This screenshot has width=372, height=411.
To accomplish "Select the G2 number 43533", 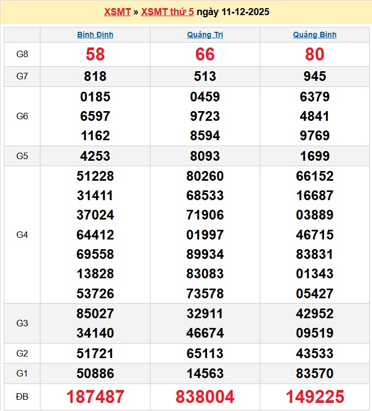I will 315,354.
